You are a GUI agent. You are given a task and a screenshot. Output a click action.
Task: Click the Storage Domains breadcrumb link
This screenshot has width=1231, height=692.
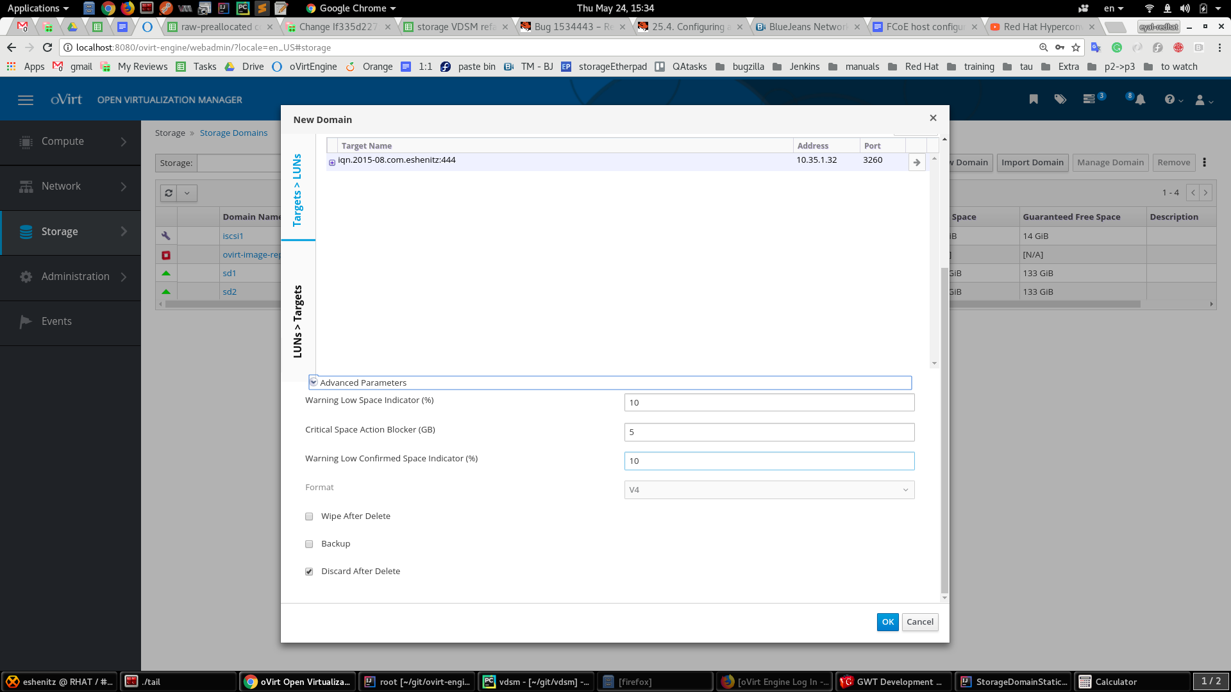pyautogui.click(x=233, y=133)
